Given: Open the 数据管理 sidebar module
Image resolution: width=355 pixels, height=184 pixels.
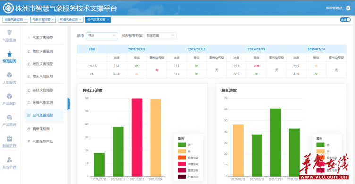Looking at the screenshot, I should [9, 142].
